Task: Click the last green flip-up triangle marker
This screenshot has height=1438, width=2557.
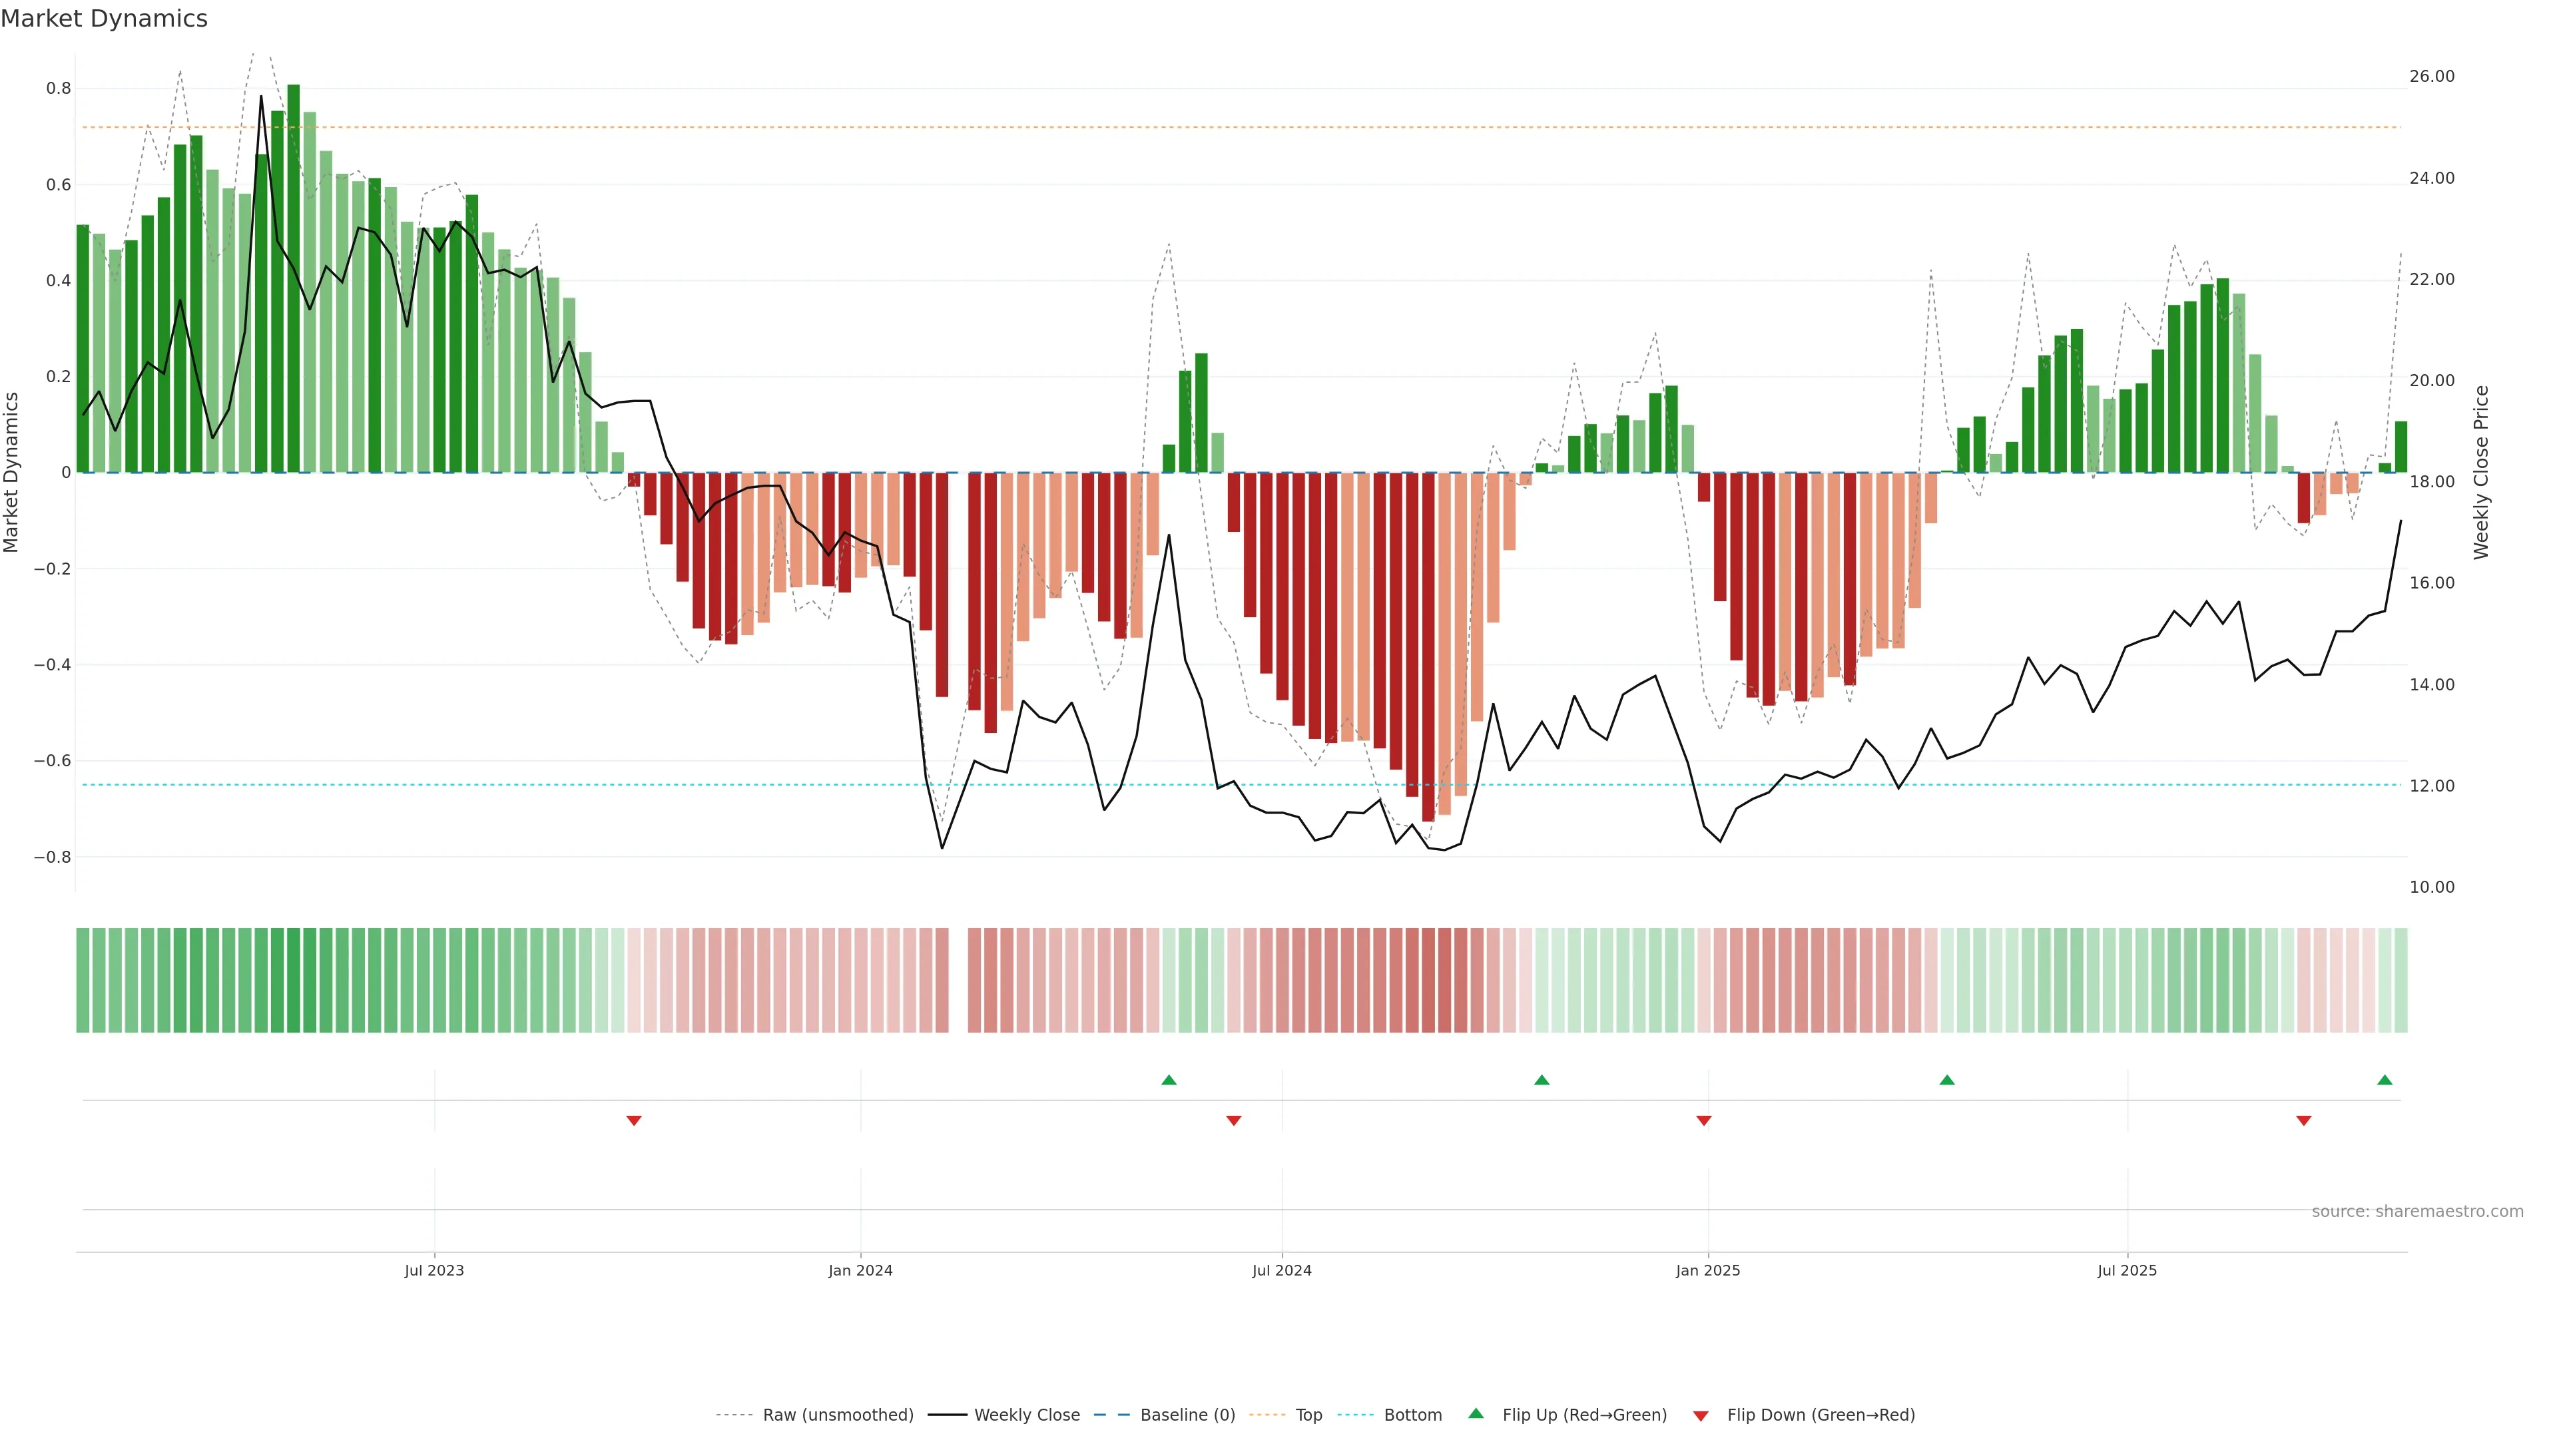Action: coord(2385,1080)
